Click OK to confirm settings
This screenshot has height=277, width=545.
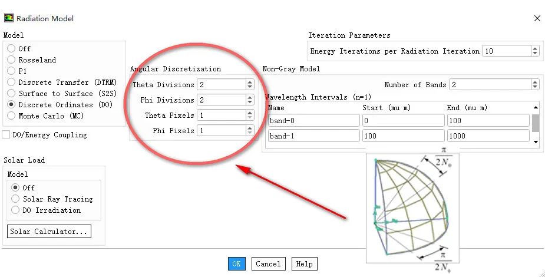click(236, 264)
